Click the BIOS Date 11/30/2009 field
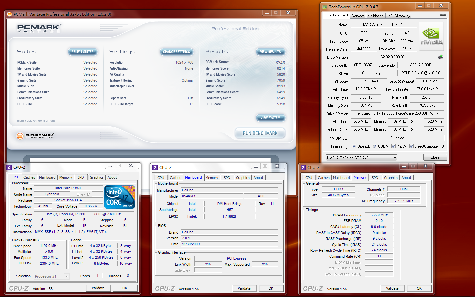 click(x=230, y=244)
